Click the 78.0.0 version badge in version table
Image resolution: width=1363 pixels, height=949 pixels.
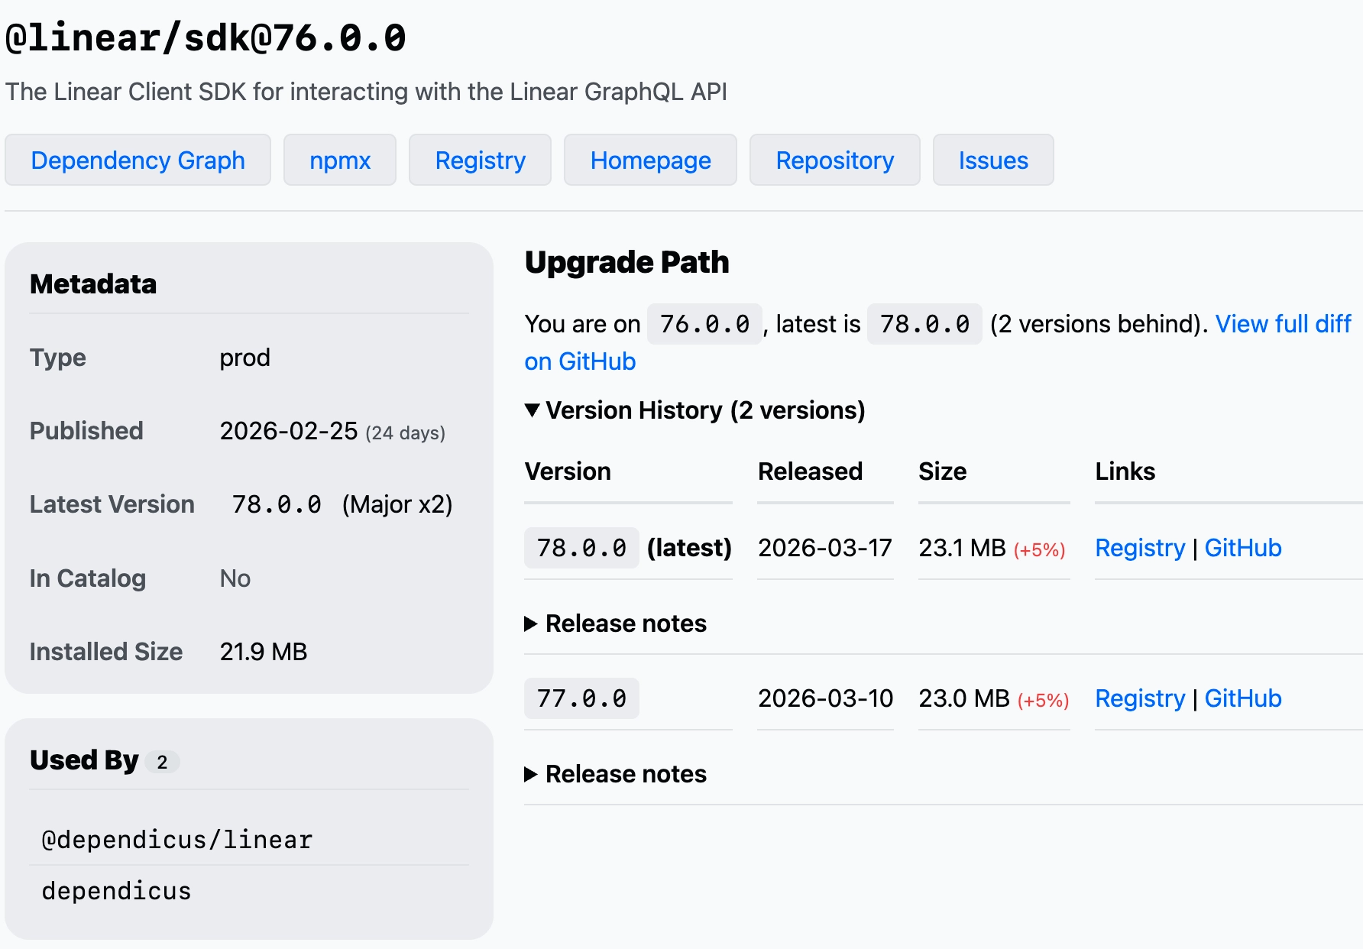[x=581, y=548]
